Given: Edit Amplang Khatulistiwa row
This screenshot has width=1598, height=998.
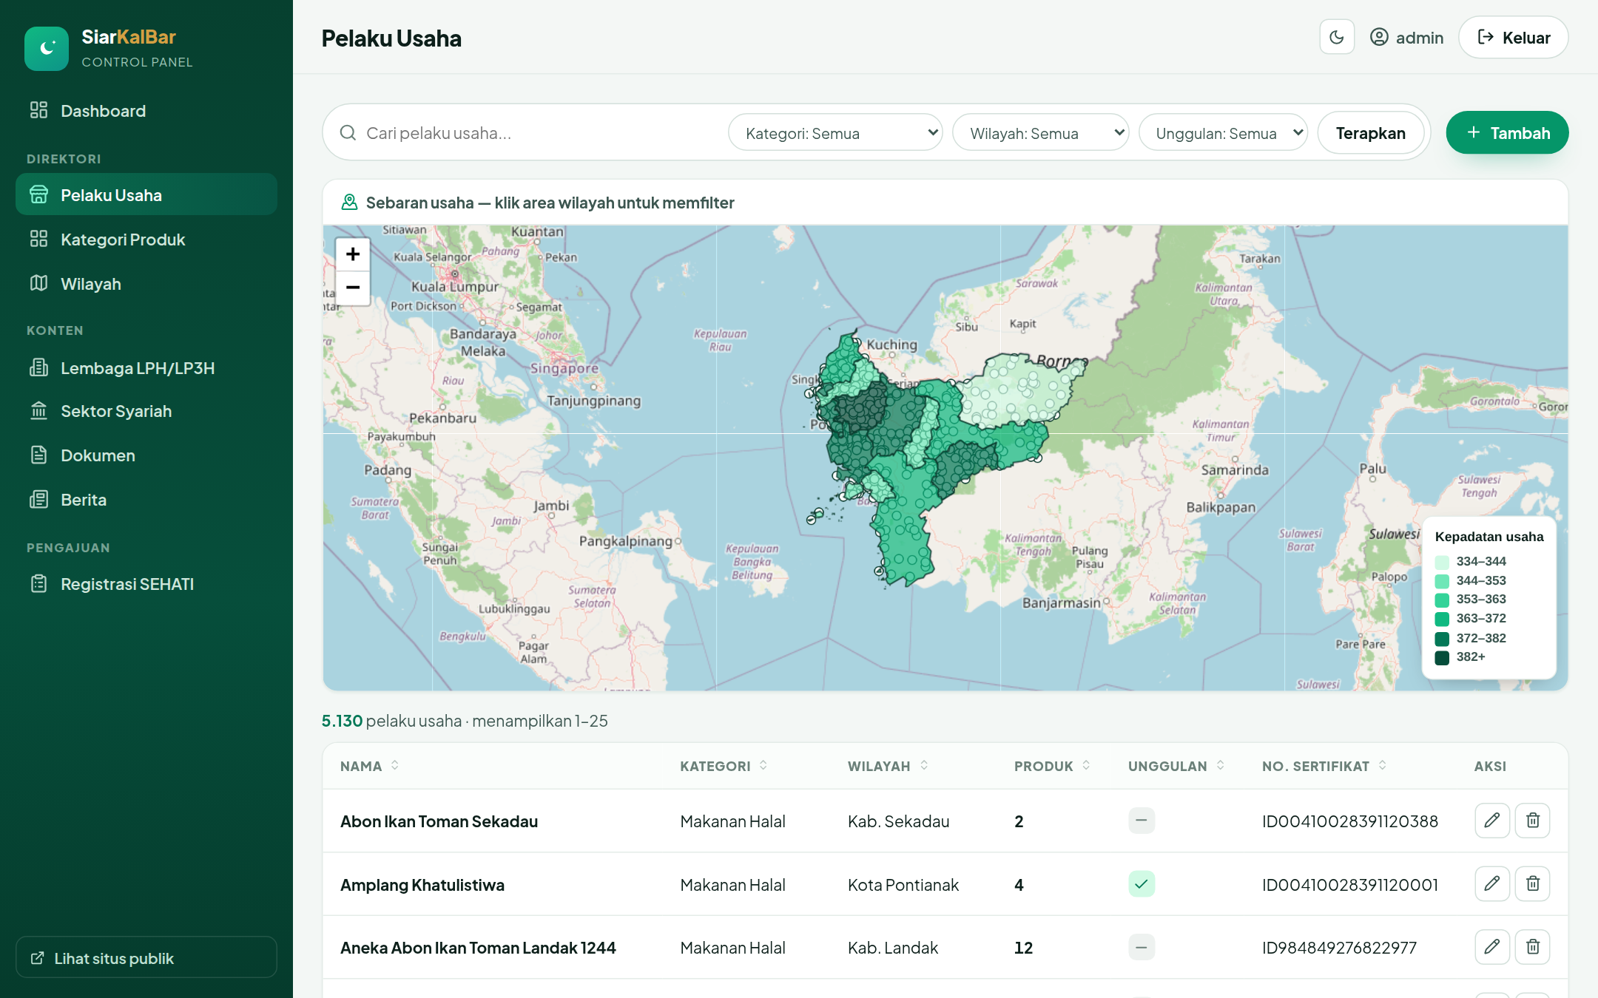Looking at the screenshot, I should (1492, 884).
